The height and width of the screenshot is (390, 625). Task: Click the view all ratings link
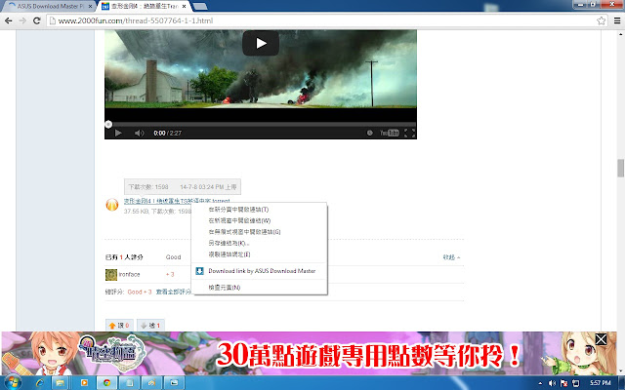(174, 292)
